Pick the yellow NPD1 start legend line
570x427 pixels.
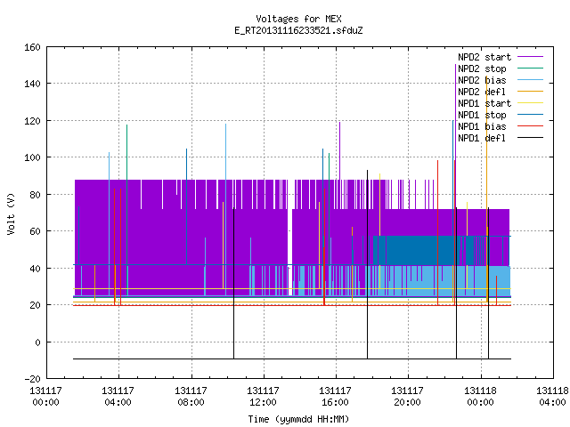pyautogui.click(x=530, y=103)
